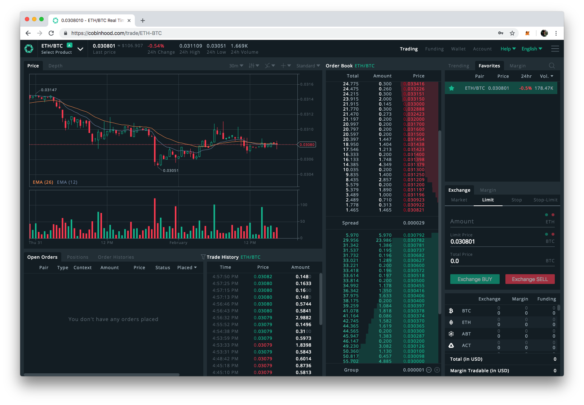Open the Positions tab
The width and height of the screenshot is (584, 405).
click(78, 257)
